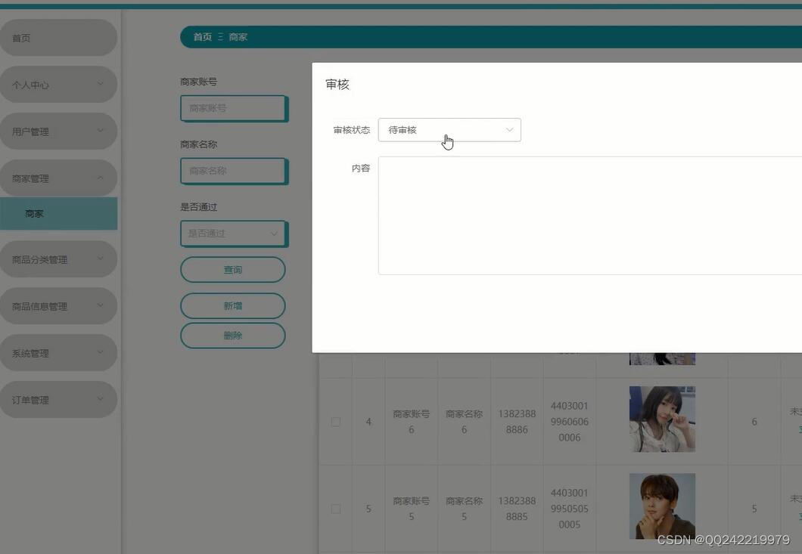The height and width of the screenshot is (554, 802).
Task: Expand the 订单管理 sidebar menu
Action: pyautogui.click(x=59, y=399)
